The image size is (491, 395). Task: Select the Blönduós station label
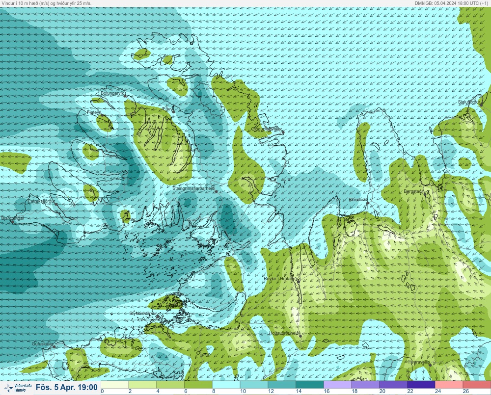point(358,199)
